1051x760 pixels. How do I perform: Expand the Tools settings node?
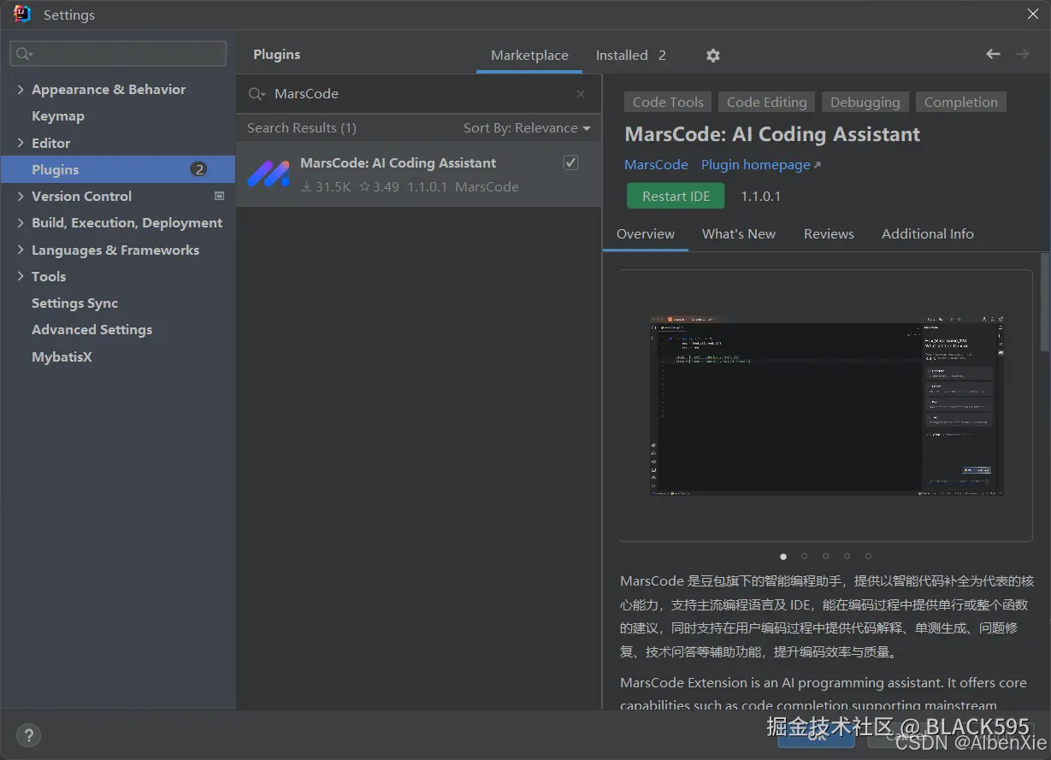pyautogui.click(x=21, y=276)
